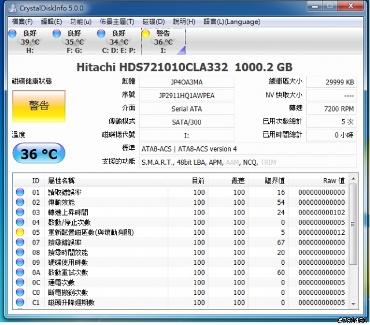This screenshot has width=370, height=325.
Task: Click raw value 000600000102 of attribute 03
Action: (x=321, y=212)
